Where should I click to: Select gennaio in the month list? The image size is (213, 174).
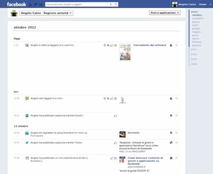tap(196, 46)
